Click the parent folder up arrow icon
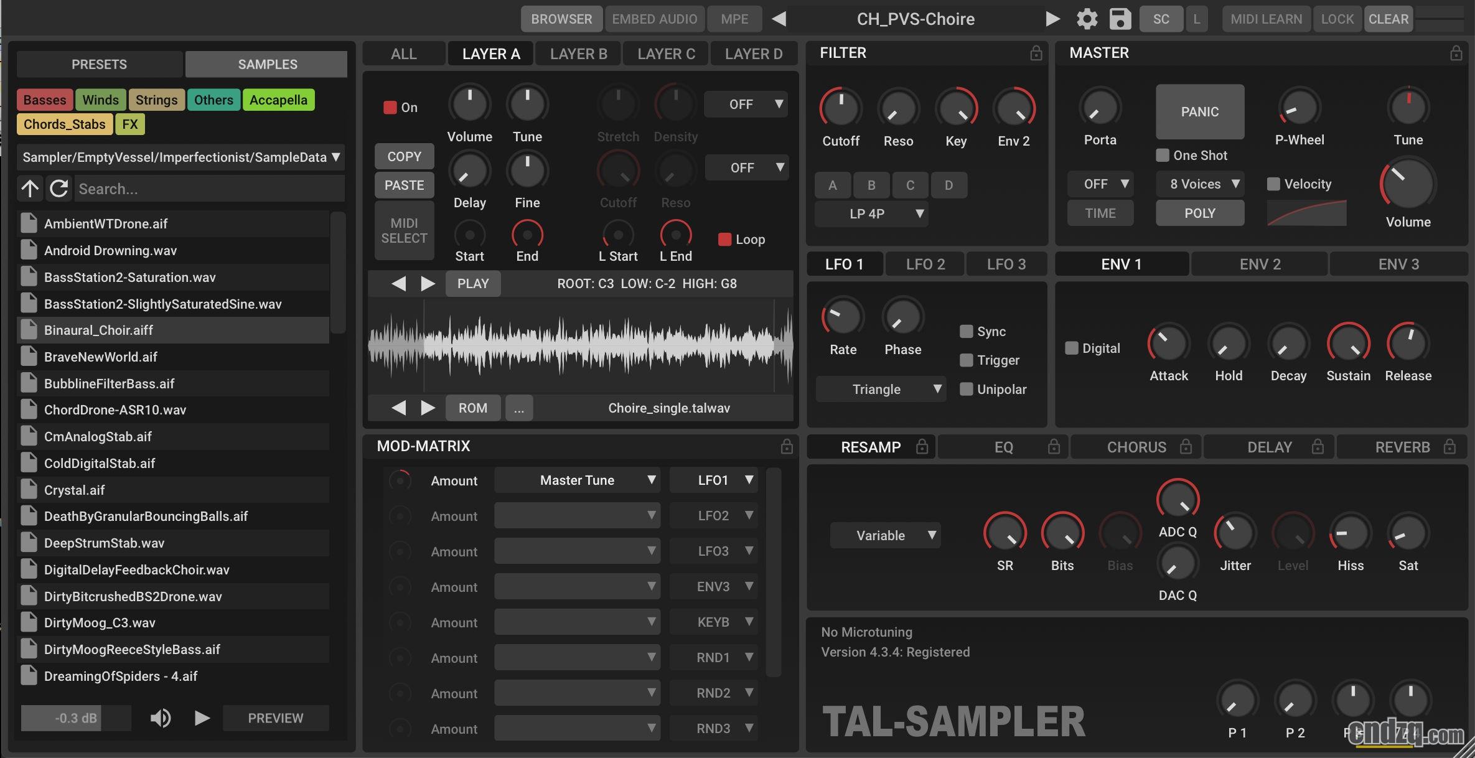The width and height of the screenshot is (1475, 758). pyautogui.click(x=29, y=188)
